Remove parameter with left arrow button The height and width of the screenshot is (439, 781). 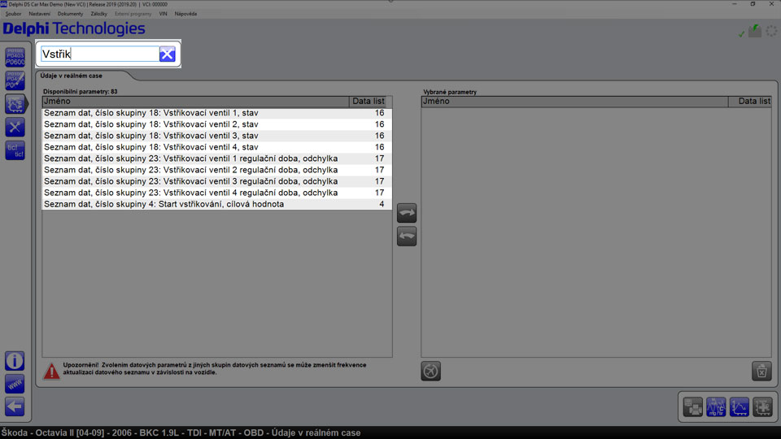[x=407, y=236]
